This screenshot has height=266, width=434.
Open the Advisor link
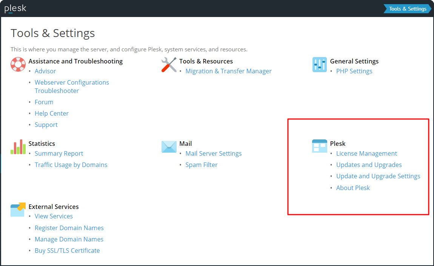pos(45,71)
